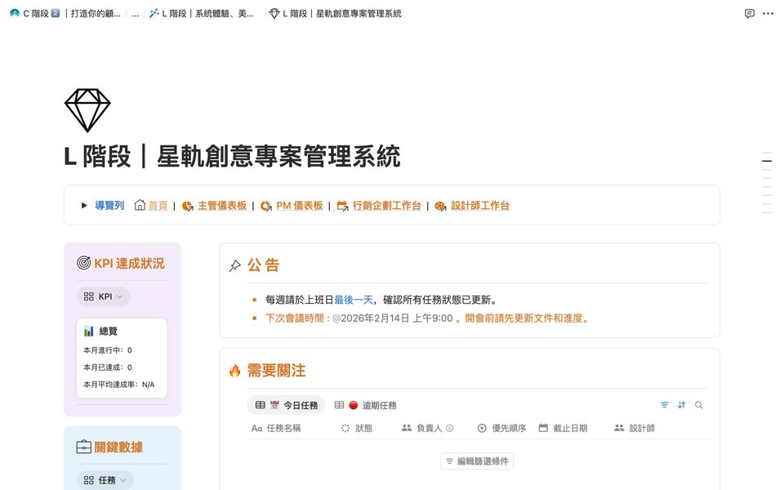This screenshot has height=490, width=784.
Task: Click the 最後一天 highlighted text
Action: click(354, 300)
